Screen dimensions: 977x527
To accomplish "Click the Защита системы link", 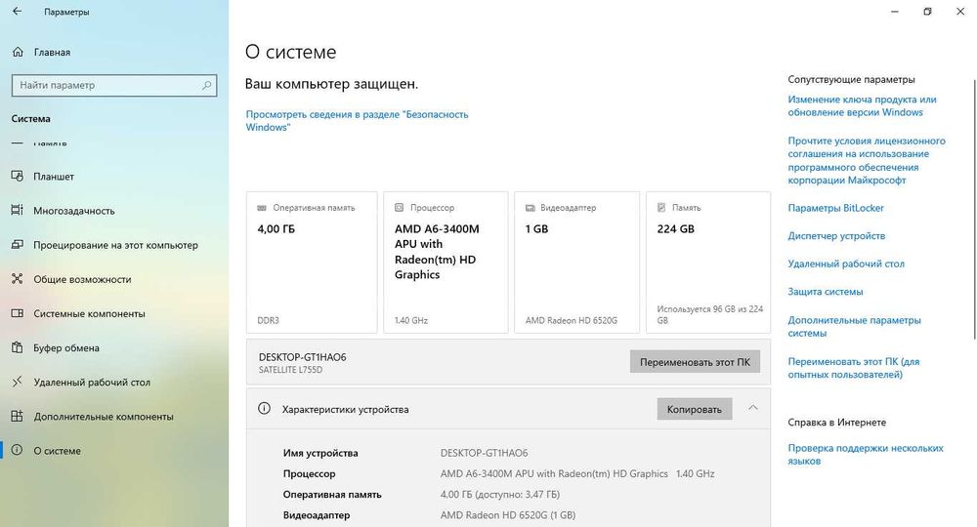I will coord(826,292).
